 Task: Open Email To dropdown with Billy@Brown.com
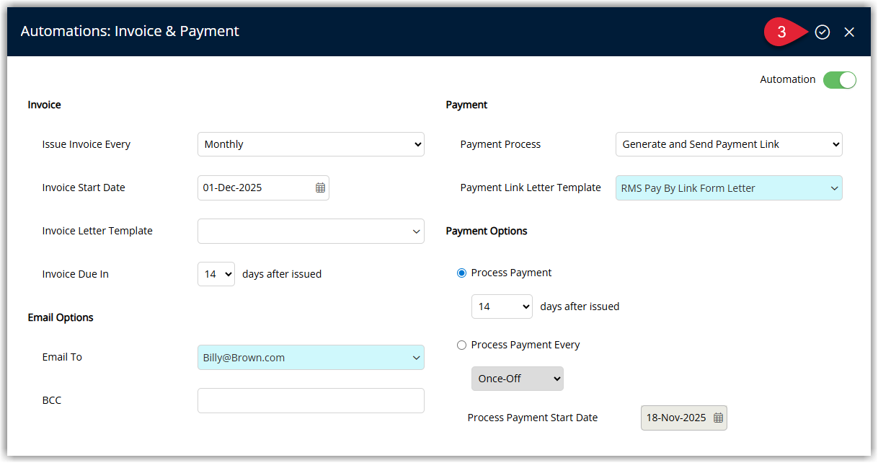pyautogui.click(x=311, y=357)
